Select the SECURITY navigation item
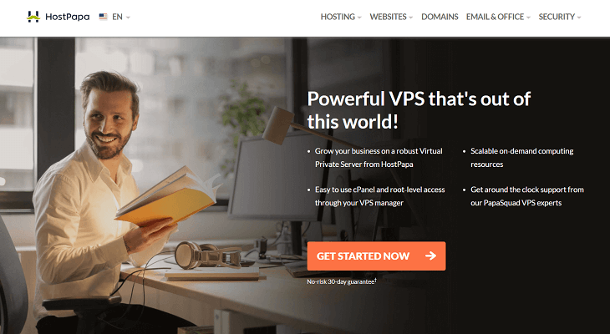Image resolution: width=610 pixels, height=334 pixels. (x=557, y=17)
